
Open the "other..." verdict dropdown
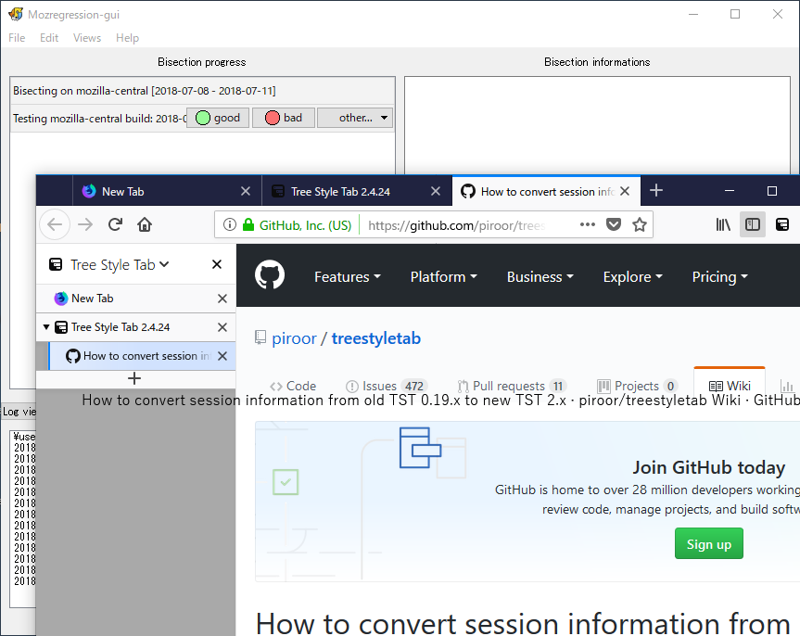coord(355,118)
